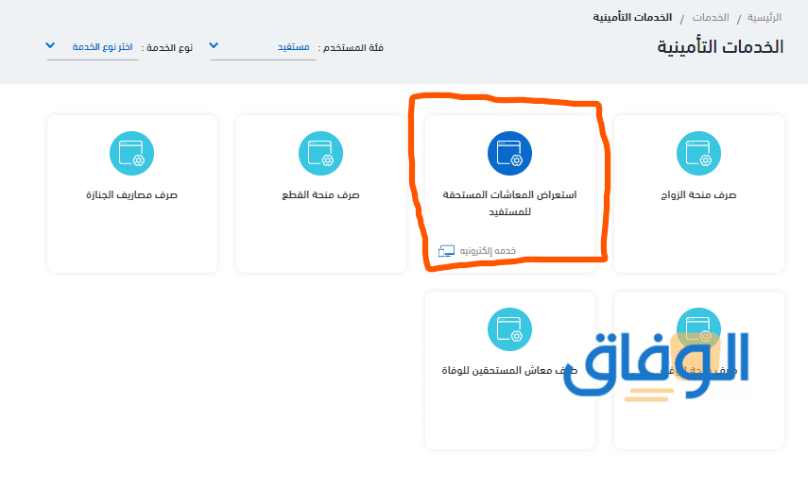Open the فئة المستخدم dropdown showing مستفيد
Viewport: 808px width, 487px height.
pos(274,46)
